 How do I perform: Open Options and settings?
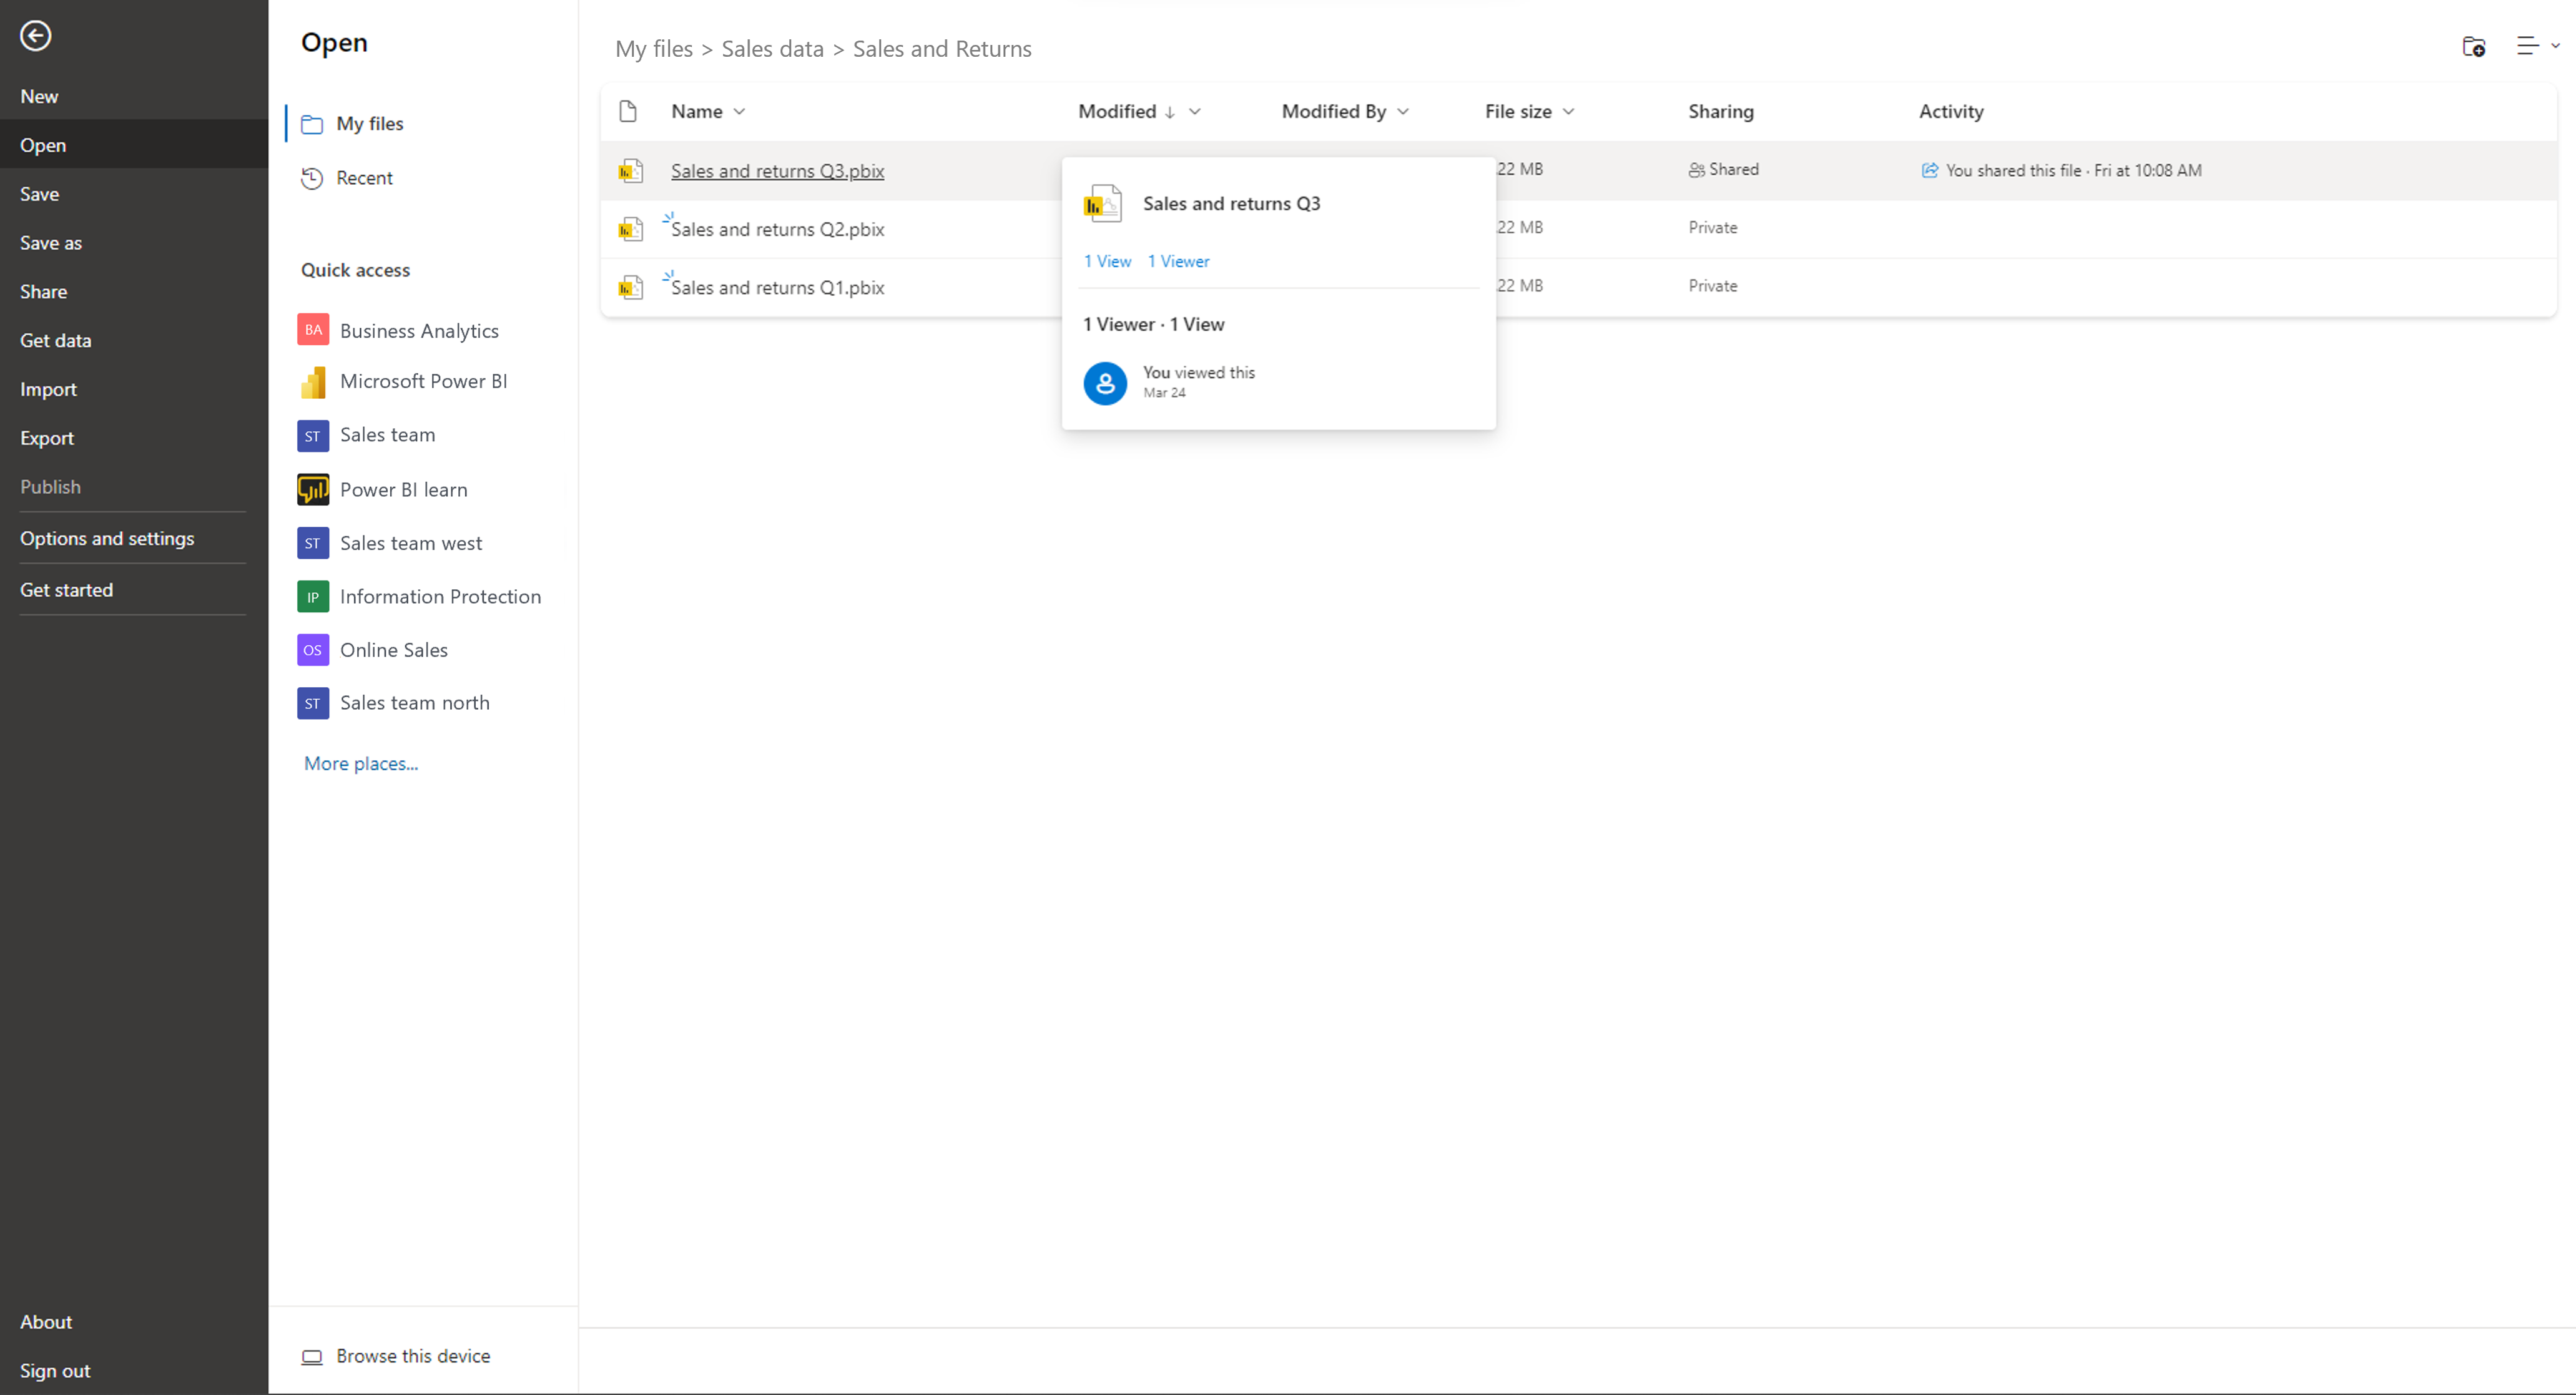click(x=106, y=538)
